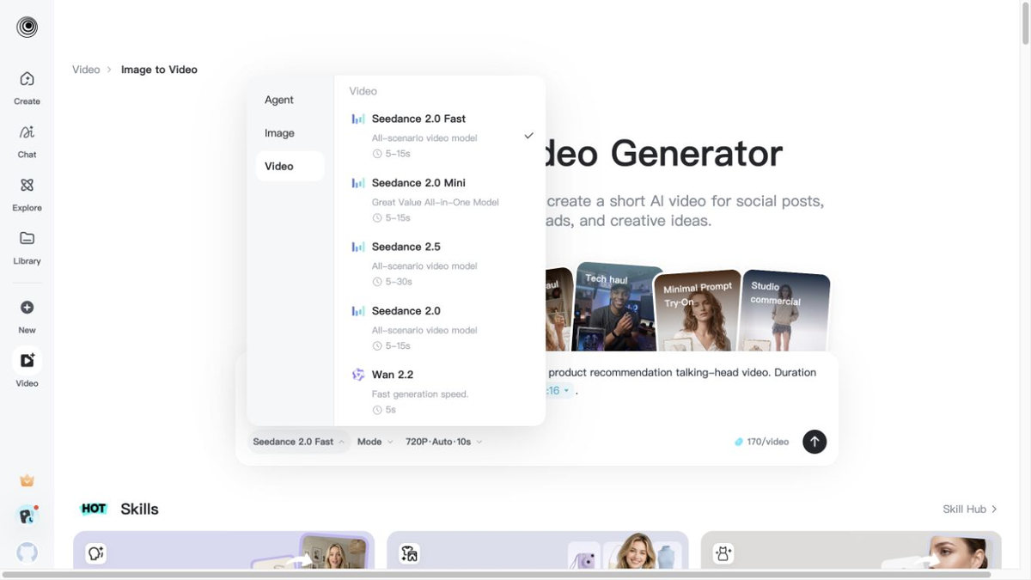Open the Skill Hub link
This screenshot has height=580, width=1031.
point(970,509)
